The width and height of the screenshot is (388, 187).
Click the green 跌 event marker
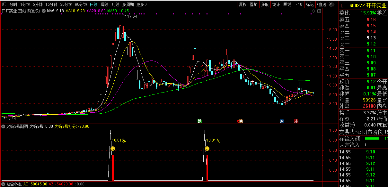point(200,121)
